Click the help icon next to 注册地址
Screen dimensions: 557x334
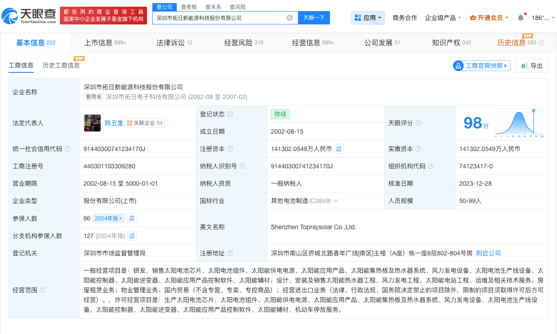click(x=230, y=253)
